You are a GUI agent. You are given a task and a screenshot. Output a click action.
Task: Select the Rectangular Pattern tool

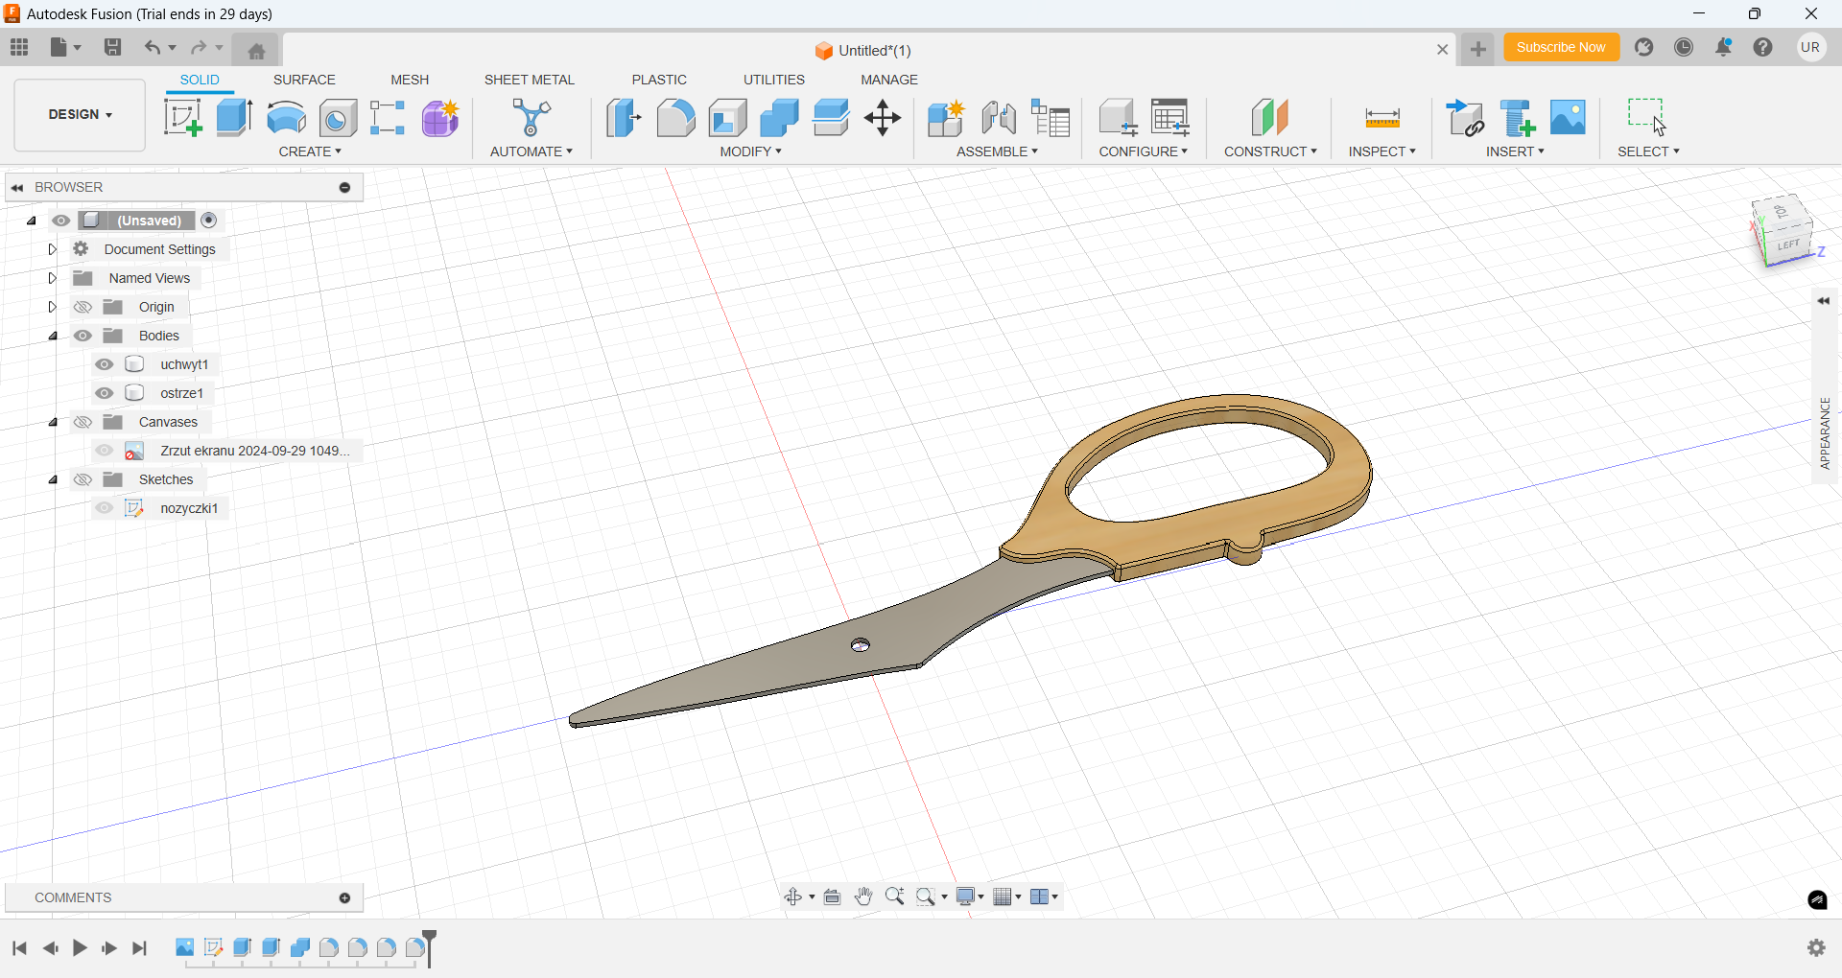click(389, 118)
